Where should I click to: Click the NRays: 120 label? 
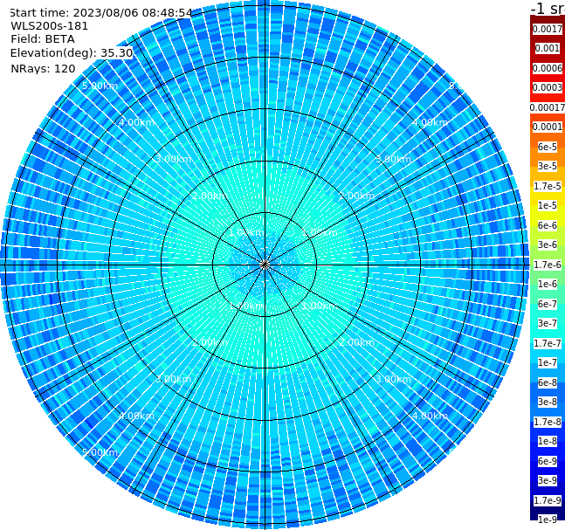43,68
